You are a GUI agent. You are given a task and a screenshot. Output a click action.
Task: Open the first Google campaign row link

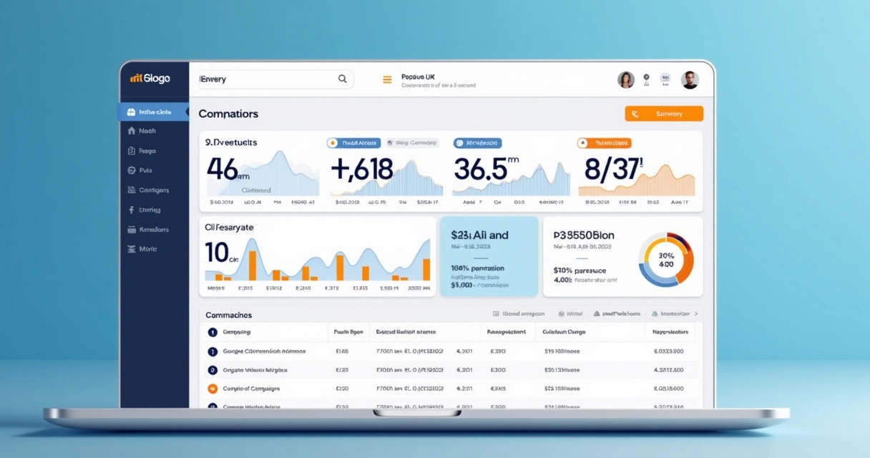[263, 351]
